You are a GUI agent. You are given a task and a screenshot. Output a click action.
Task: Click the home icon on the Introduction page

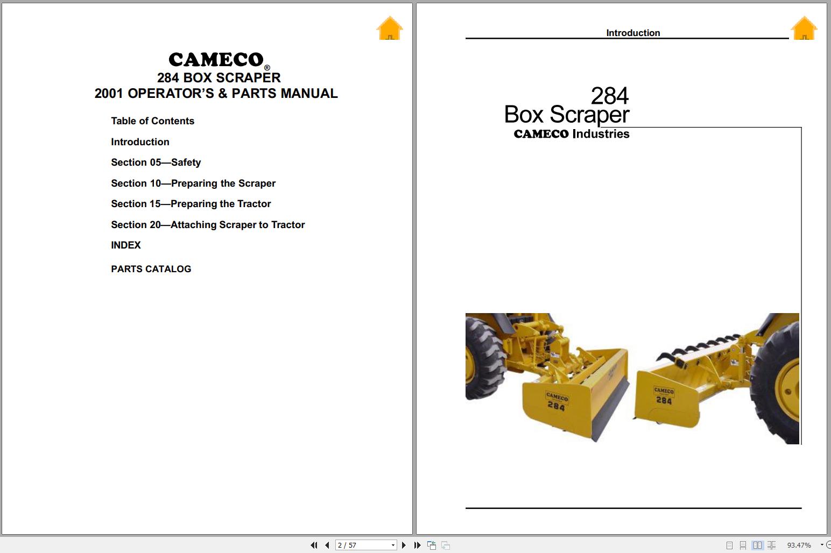click(x=804, y=29)
